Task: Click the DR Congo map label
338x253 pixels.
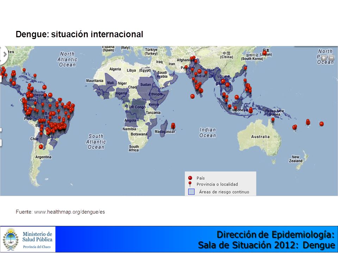Action: pos(137,107)
